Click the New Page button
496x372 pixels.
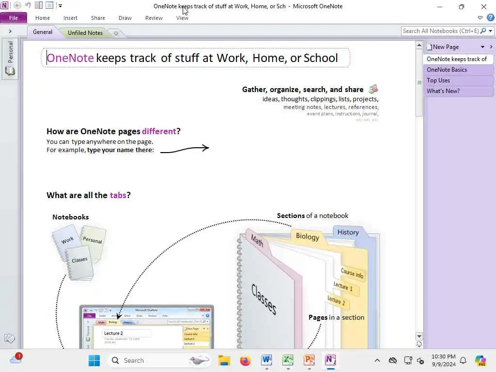443,47
